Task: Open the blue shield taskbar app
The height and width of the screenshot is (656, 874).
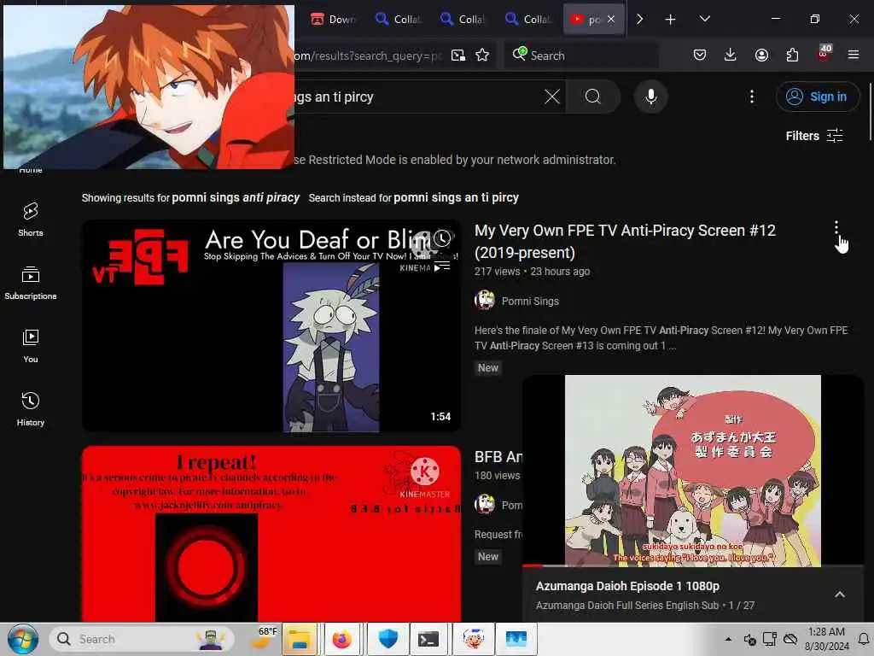Action: [x=387, y=639]
